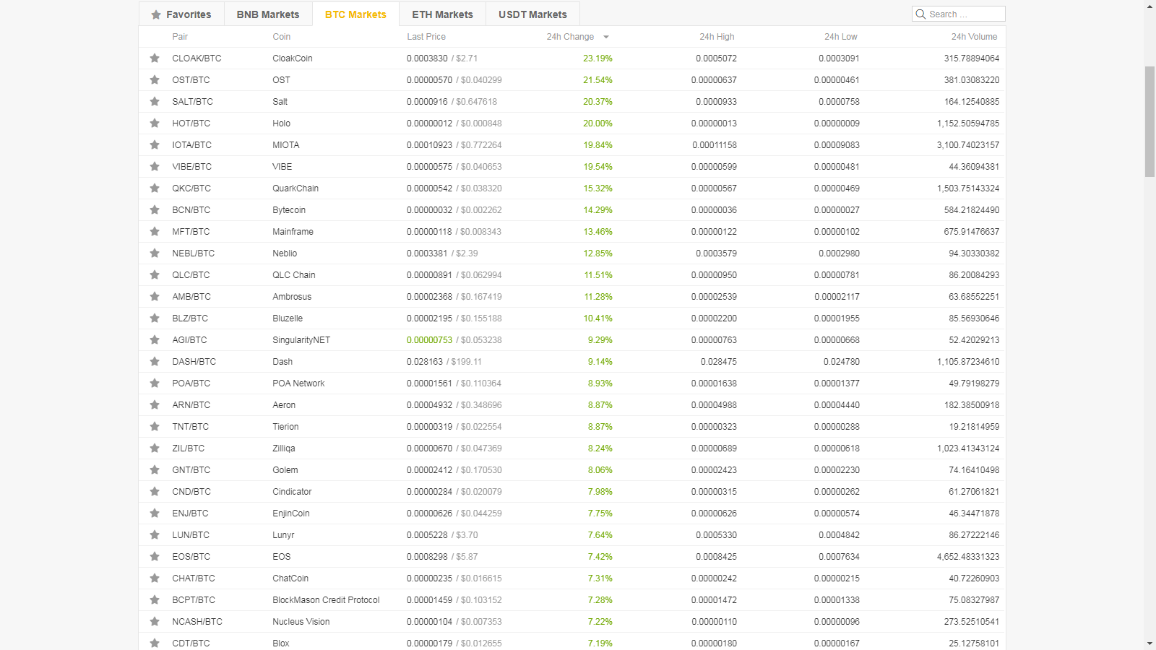Add QKC/BTC to favorites
This screenshot has height=650, width=1156.
[x=155, y=188]
